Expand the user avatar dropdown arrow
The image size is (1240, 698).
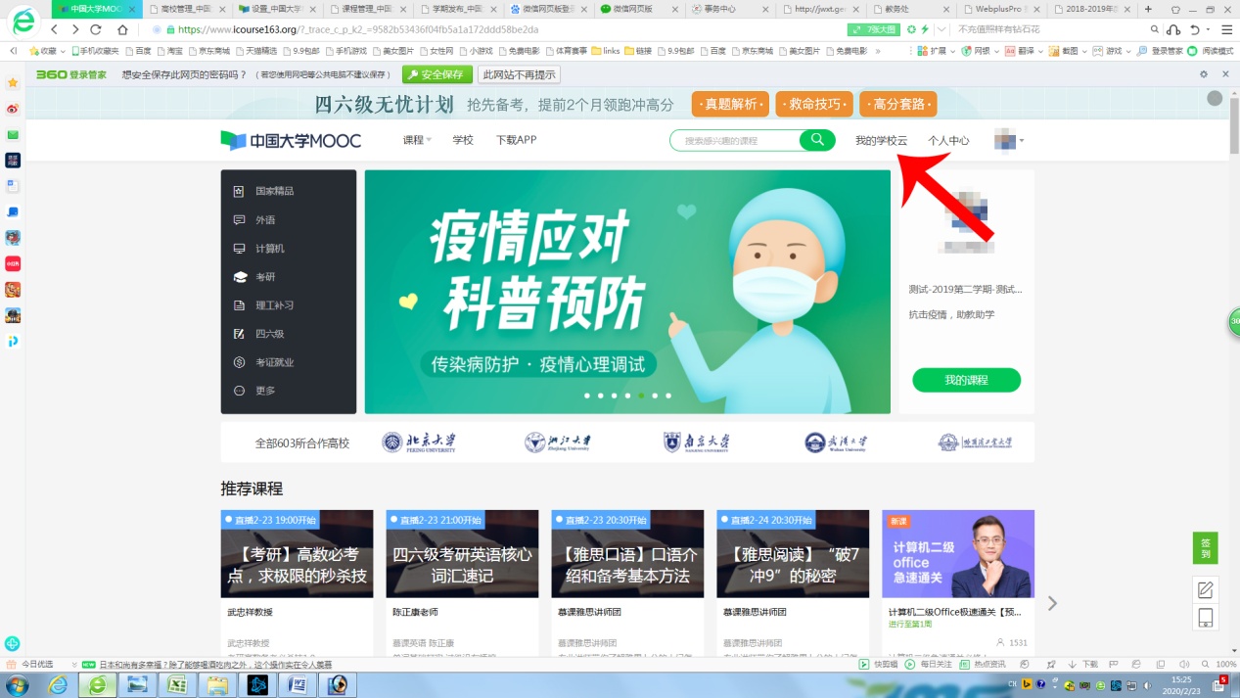click(1022, 141)
